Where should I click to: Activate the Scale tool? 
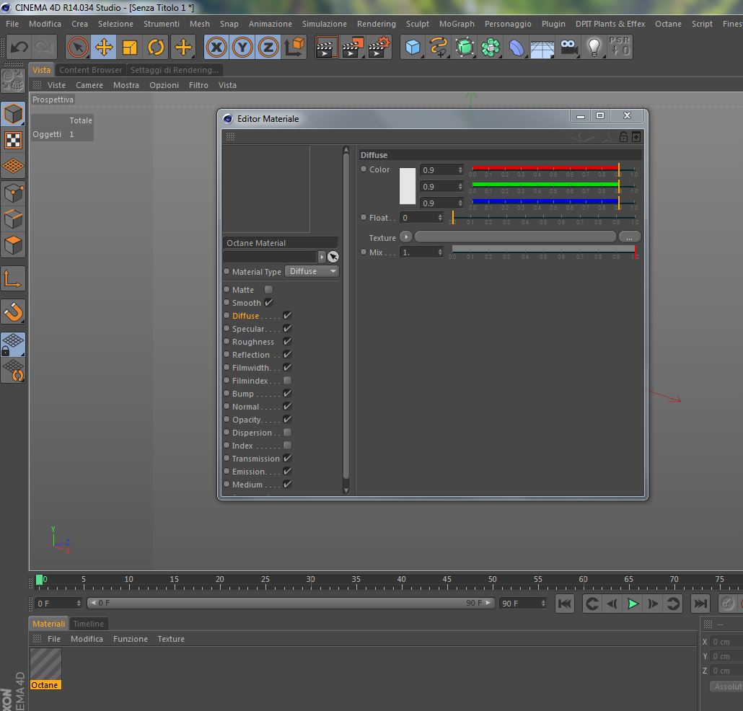[129, 48]
